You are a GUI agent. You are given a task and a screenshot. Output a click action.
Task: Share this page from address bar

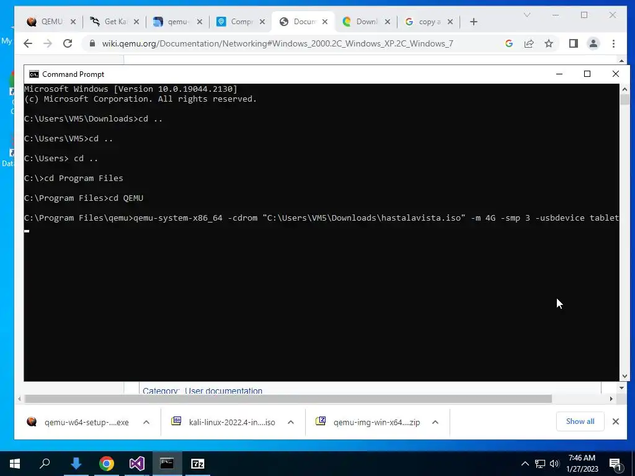[x=529, y=43]
